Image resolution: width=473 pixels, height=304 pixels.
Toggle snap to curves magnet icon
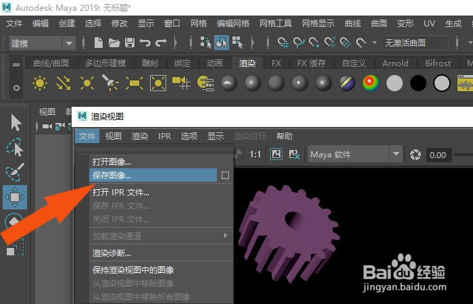click(x=299, y=43)
